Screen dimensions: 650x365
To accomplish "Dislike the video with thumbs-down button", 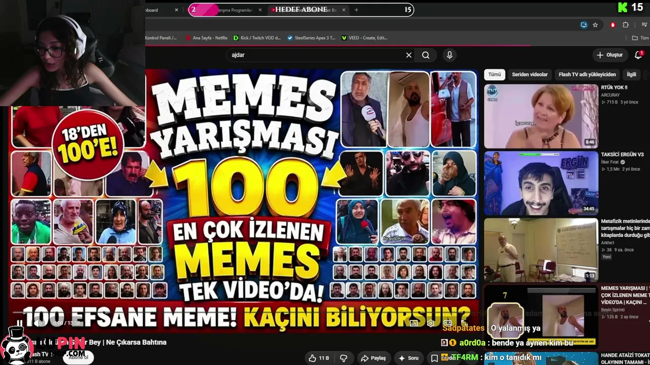I will [x=344, y=358].
